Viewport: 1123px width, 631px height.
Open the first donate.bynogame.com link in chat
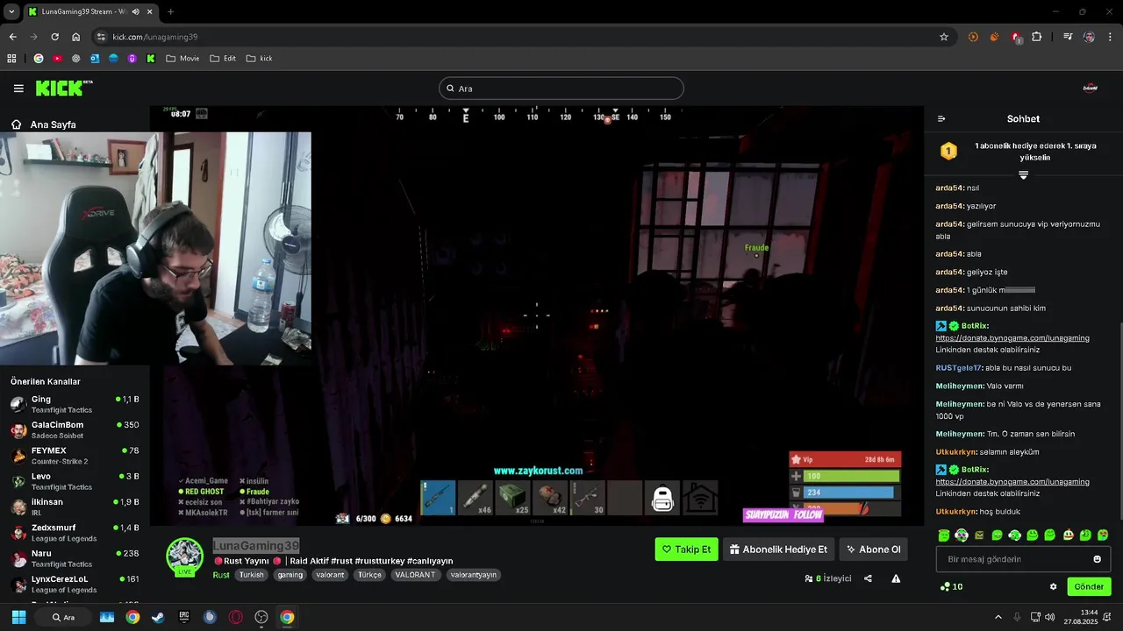[1012, 338]
